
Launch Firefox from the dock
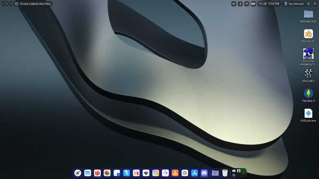point(97,173)
